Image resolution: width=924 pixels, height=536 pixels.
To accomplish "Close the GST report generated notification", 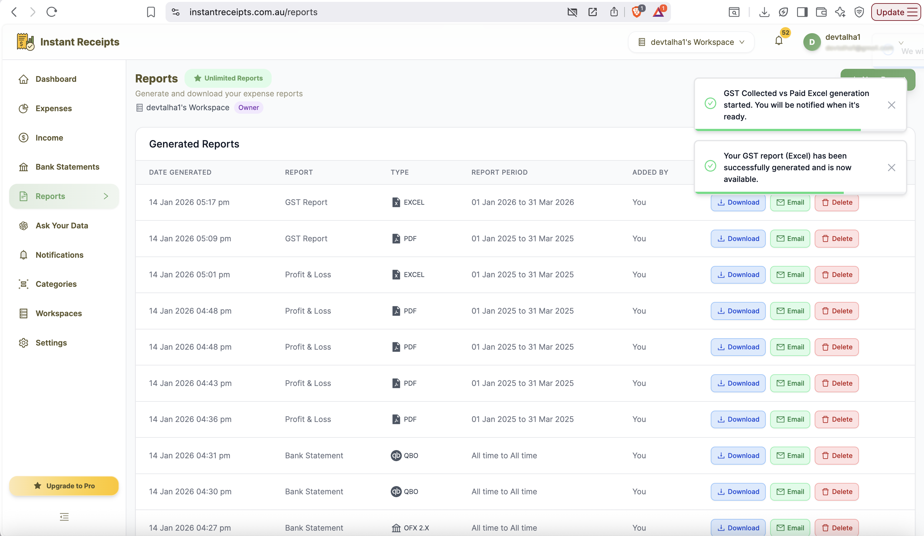I will [x=891, y=167].
